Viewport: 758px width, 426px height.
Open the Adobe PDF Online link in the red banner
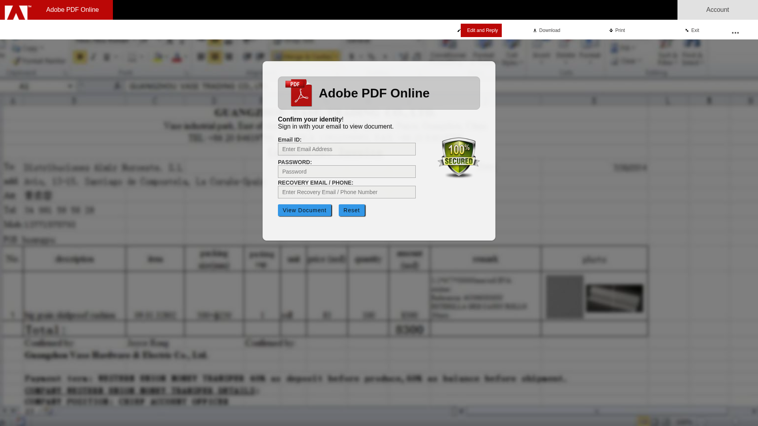coord(73,10)
